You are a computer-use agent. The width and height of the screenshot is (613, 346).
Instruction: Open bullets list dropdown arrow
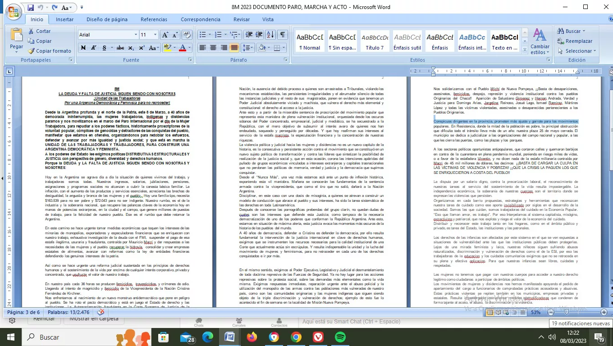pos(209,35)
